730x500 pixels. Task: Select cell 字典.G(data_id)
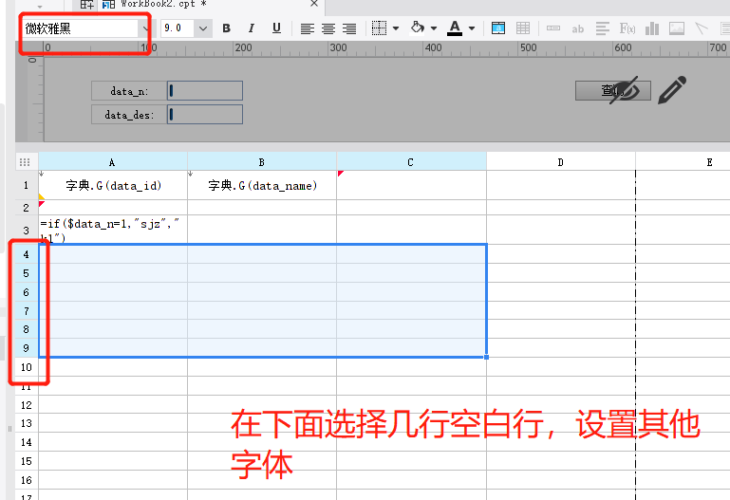113,185
